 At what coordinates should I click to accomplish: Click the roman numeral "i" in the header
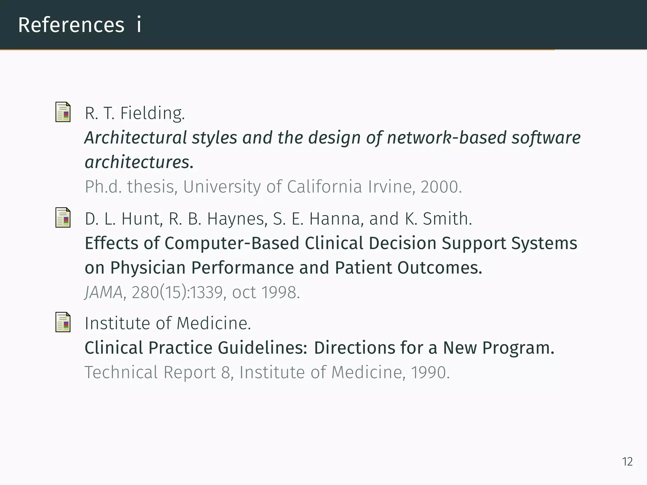point(139,25)
